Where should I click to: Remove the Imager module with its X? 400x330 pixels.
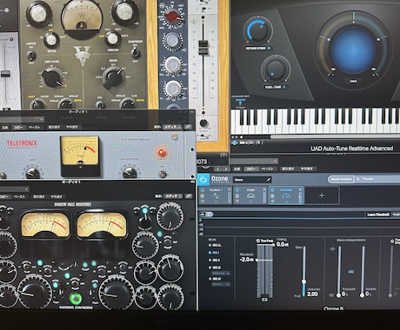tap(264, 189)
